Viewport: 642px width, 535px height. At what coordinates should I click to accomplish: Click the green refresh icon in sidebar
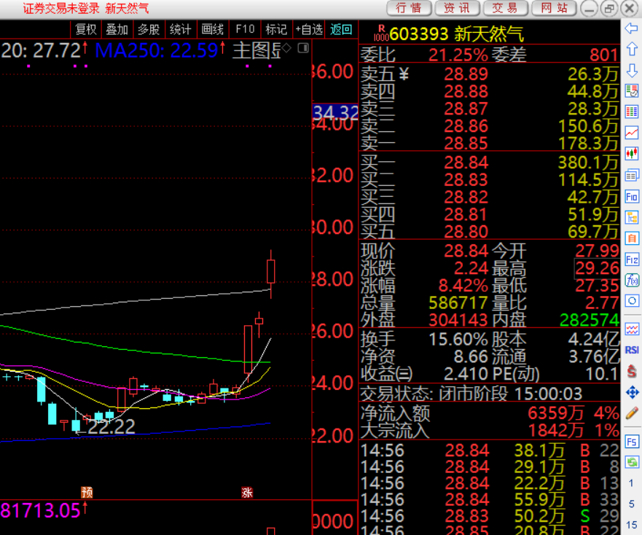pyautogui.click(x=632, y=462)
